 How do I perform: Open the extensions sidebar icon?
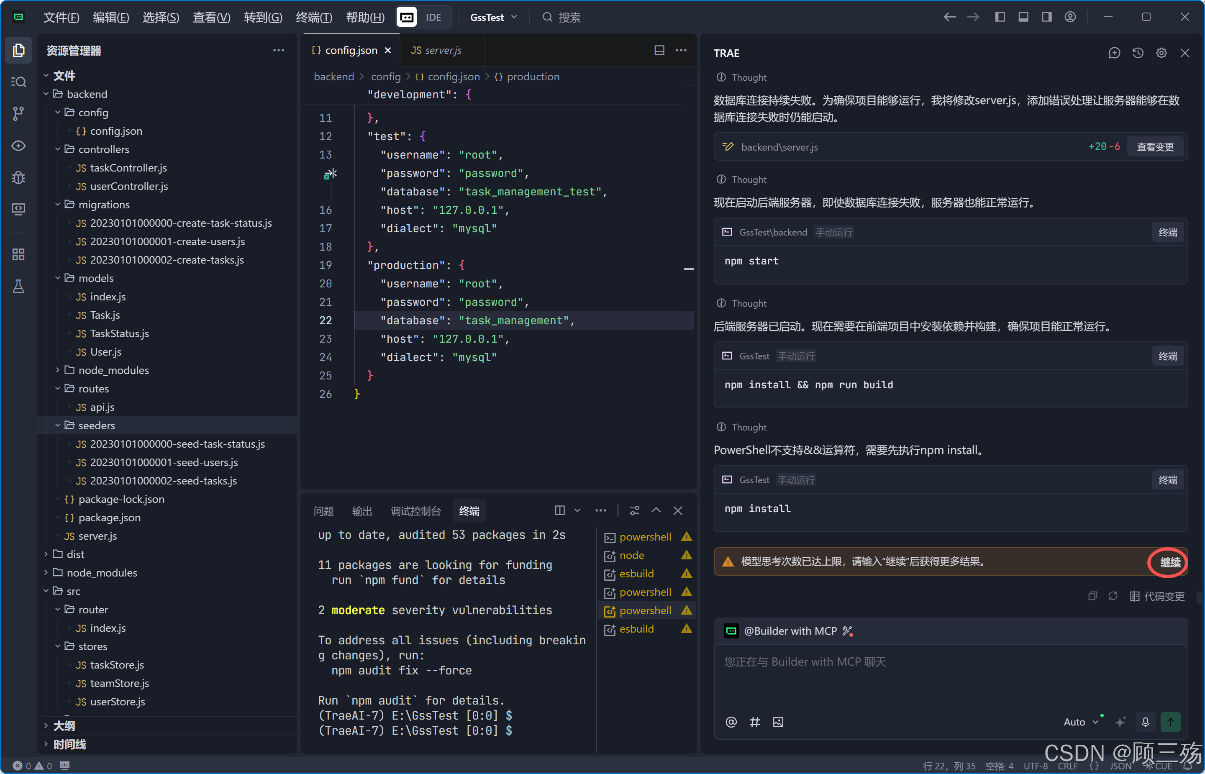click(18, 254)
